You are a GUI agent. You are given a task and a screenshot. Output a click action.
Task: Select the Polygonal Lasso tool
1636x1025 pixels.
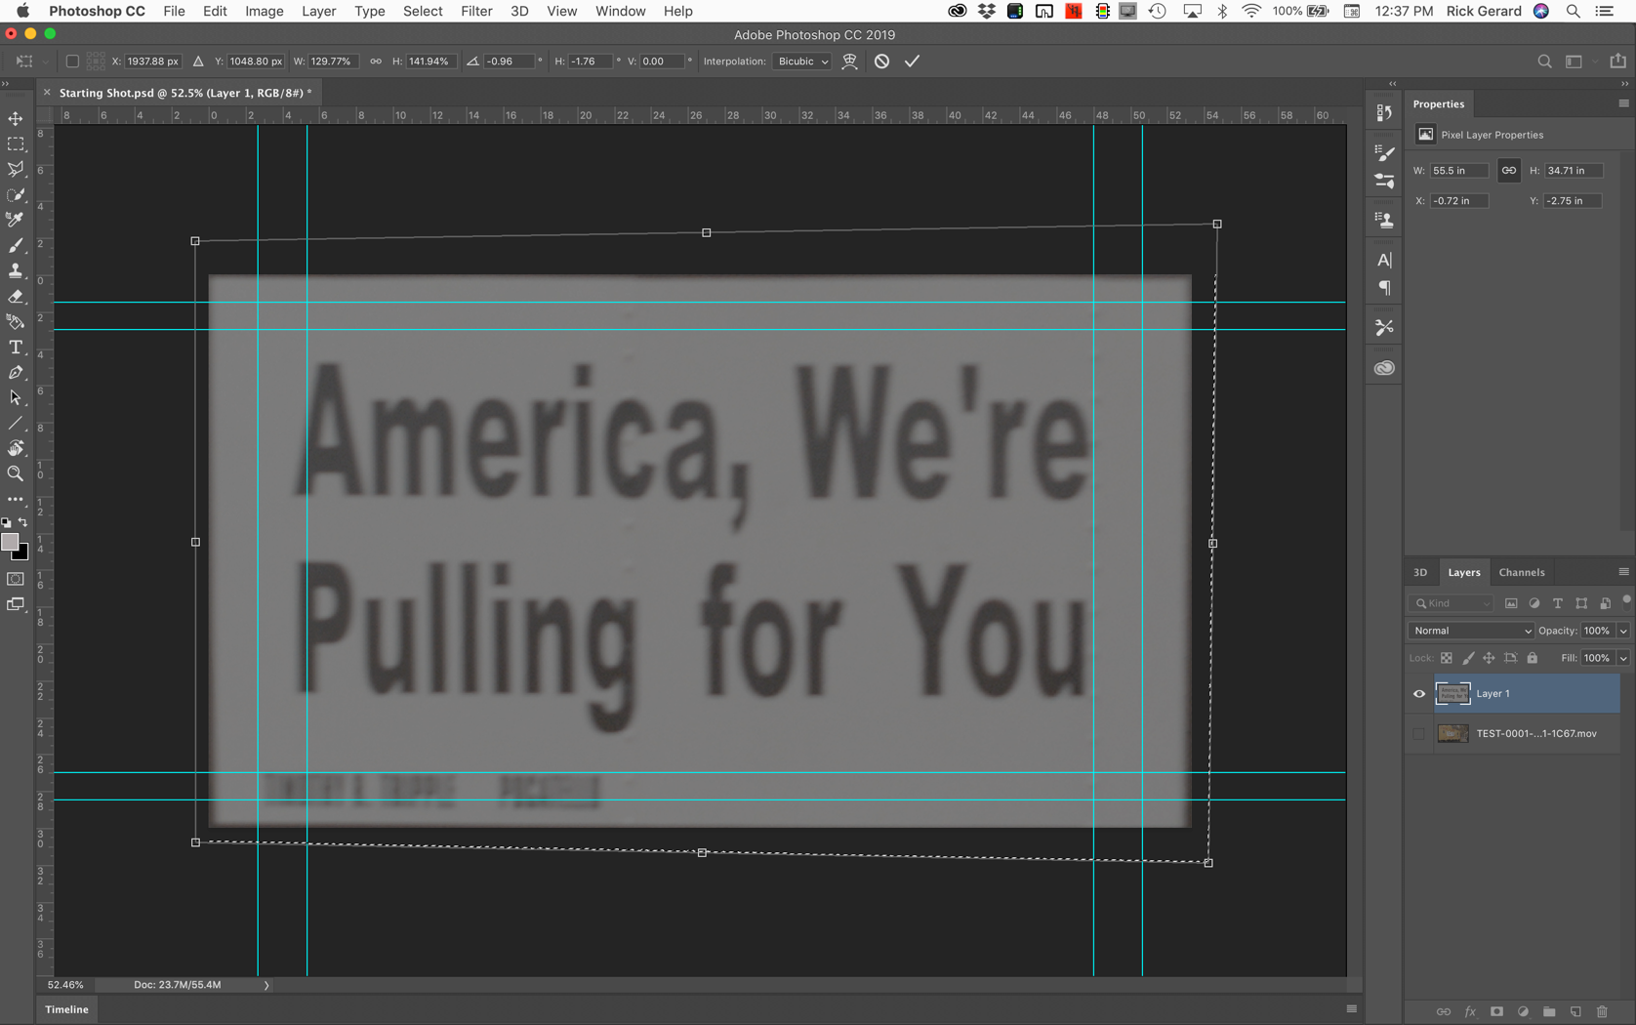[x=16, y=169]
